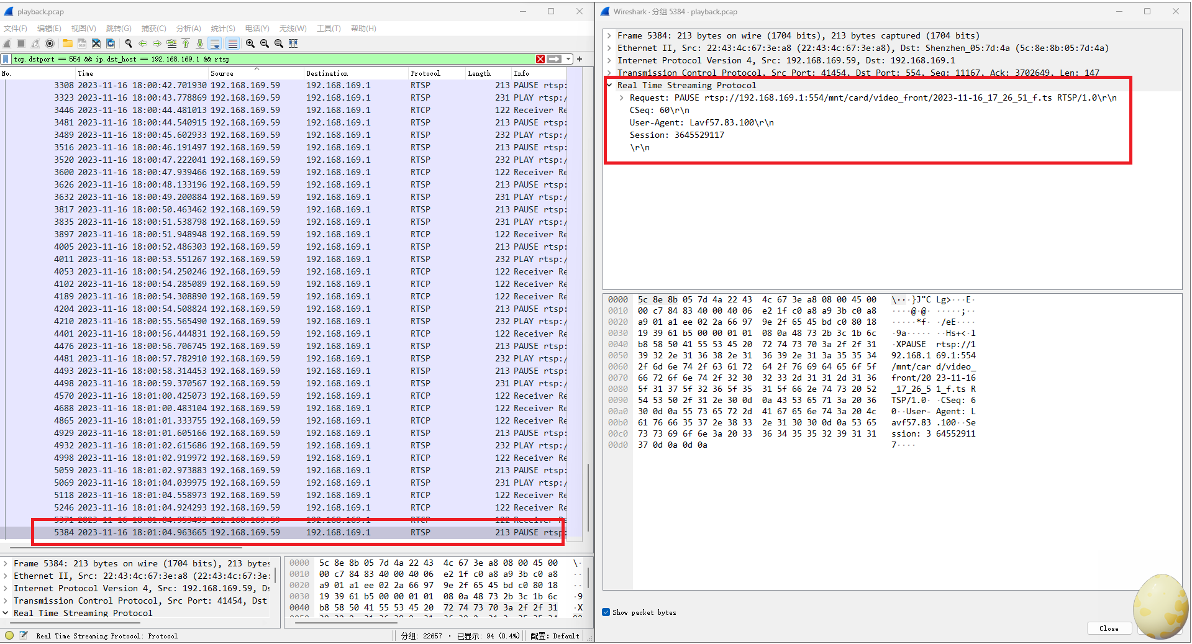Screen dimensions: 1192x644
Task: Click the Go to last packet icon
Action: point(200,43)
